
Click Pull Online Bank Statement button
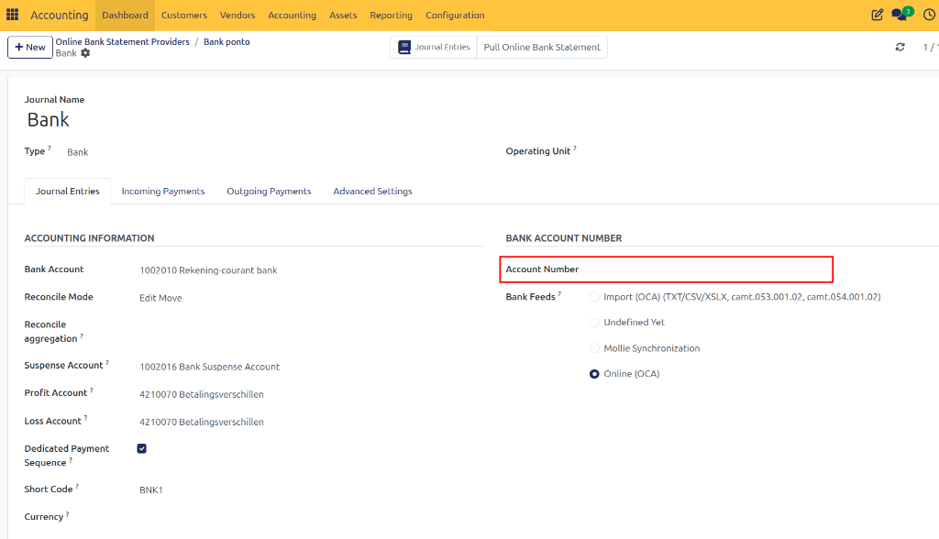point(542,48)
